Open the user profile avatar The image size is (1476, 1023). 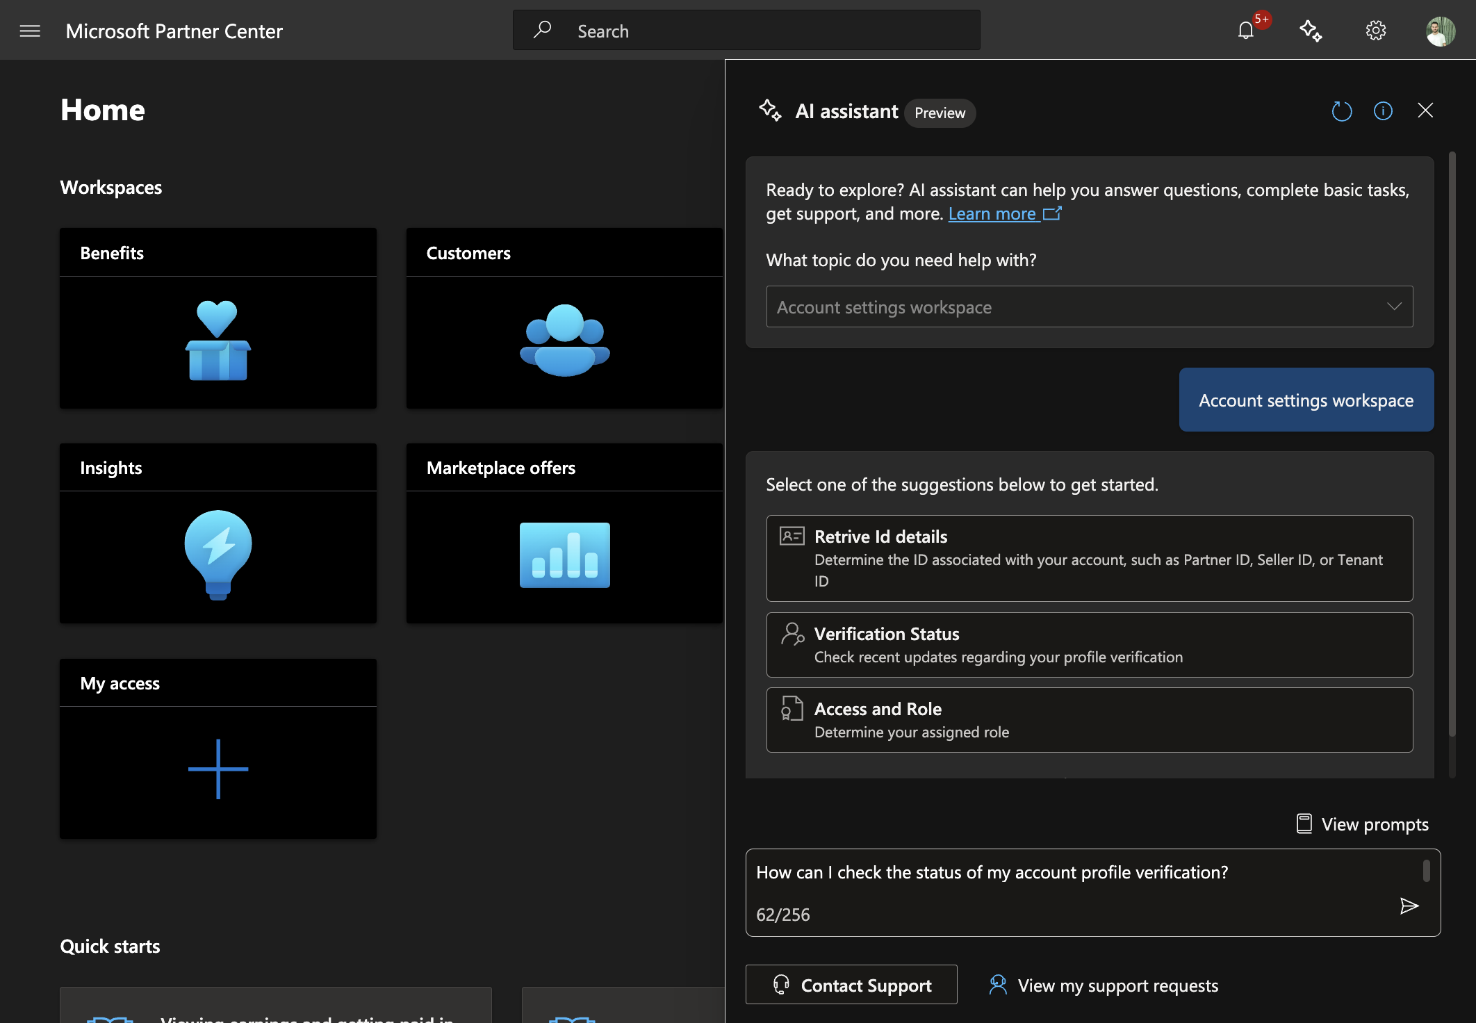pos(1441,31)
